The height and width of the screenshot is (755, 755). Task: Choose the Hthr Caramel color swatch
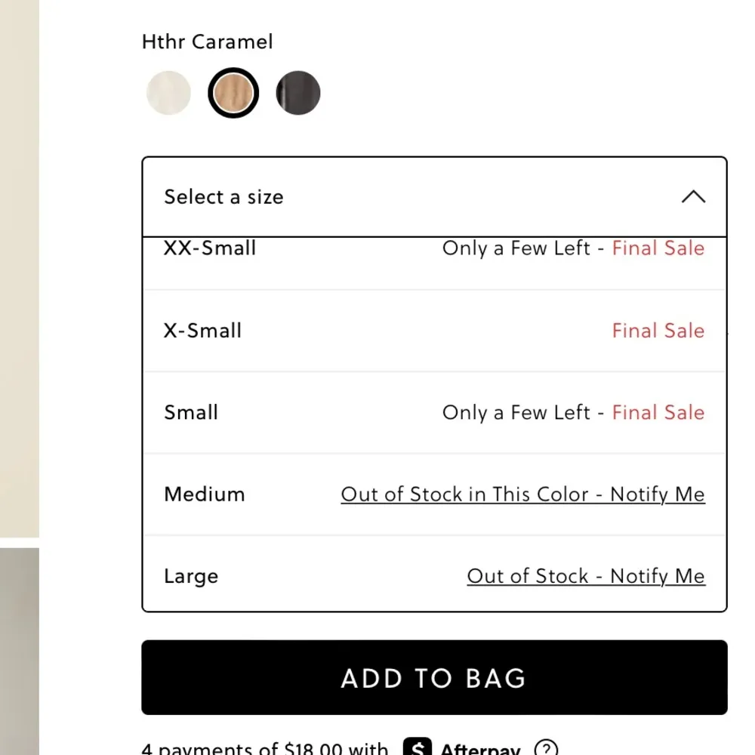pos(233,94)
